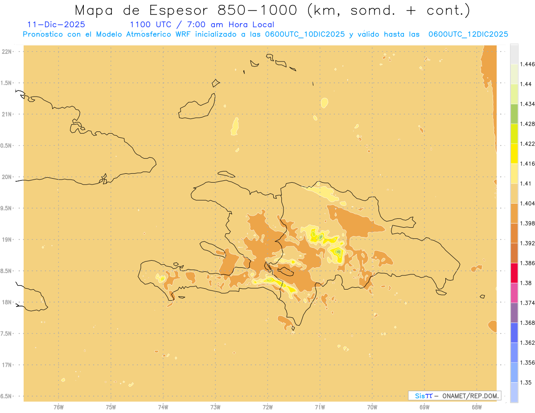Viewport: 535px width, 413px height.
Task: Click the colorbar value '1.428'
Action: pyautogui.click(x=527, y=124)
